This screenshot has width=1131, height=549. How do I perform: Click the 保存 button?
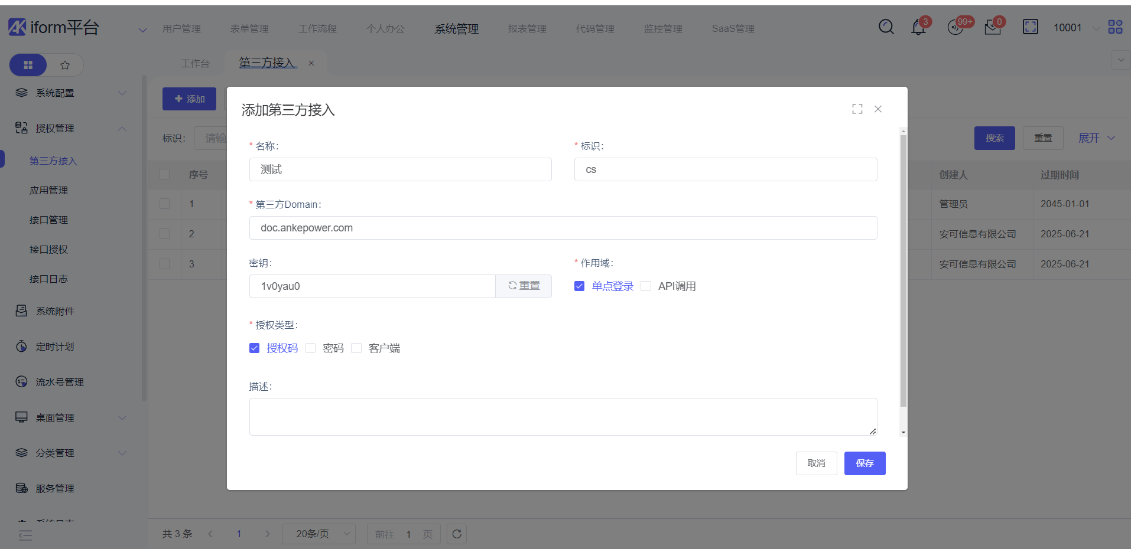[x=864, y=463]
